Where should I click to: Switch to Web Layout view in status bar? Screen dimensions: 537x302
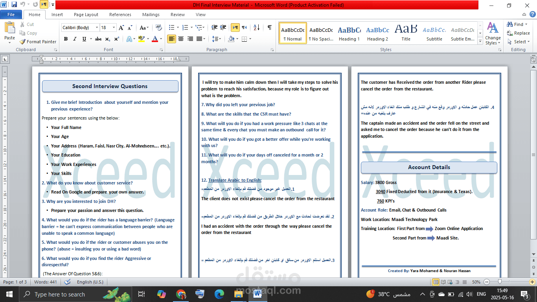(451, 282)
